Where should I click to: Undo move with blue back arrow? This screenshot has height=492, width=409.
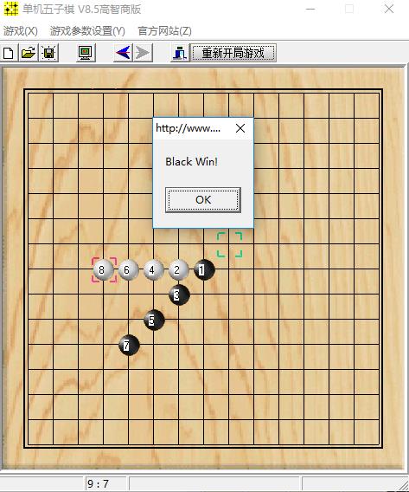coord(123,53)
